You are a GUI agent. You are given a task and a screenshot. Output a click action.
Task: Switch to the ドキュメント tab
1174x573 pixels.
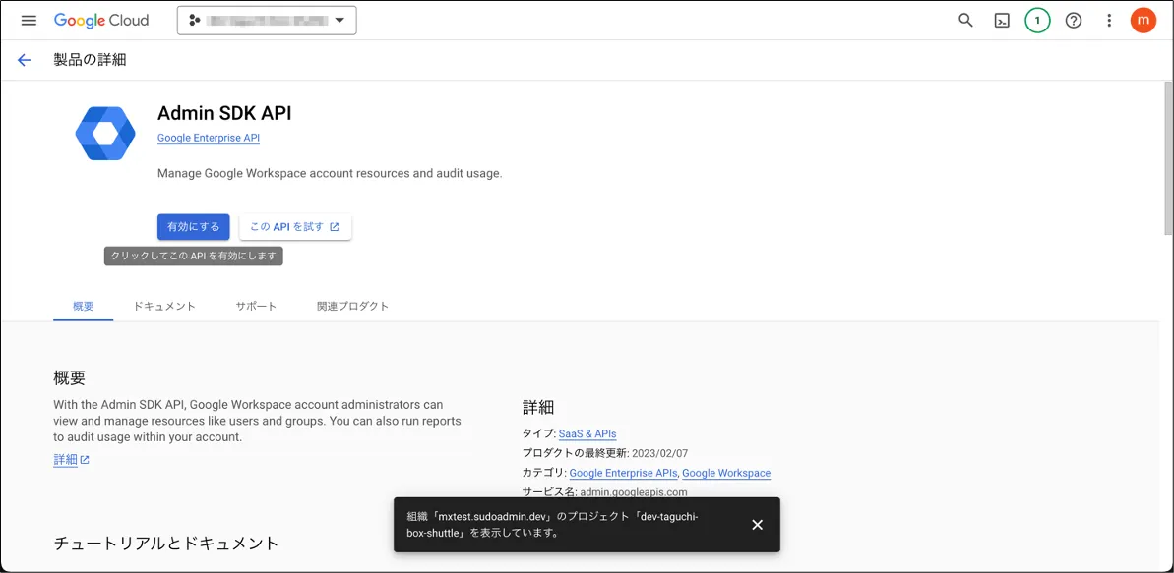(164, 306)
